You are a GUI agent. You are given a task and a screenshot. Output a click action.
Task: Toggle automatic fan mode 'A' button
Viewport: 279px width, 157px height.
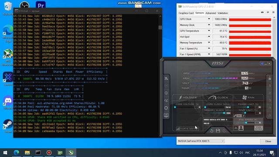[x=235, y=128]
